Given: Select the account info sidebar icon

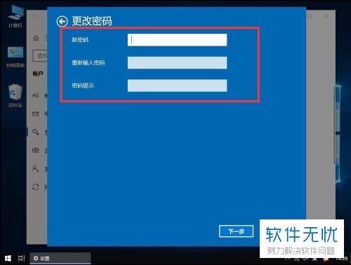Looking at the screenshot, I should [36, 95].
